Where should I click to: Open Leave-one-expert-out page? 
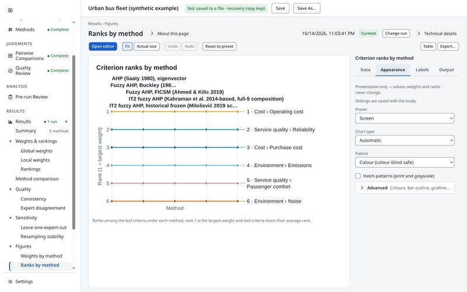pos(43,228)
